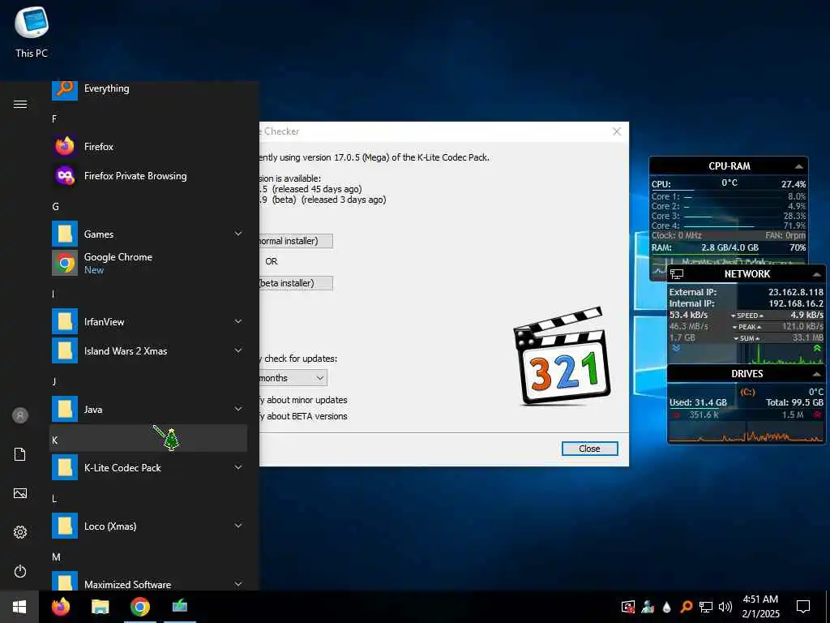Open the taskbar clock showing 4:51 AM
The width and height of the screenshot is (830, 623).
tap(760, 607)
